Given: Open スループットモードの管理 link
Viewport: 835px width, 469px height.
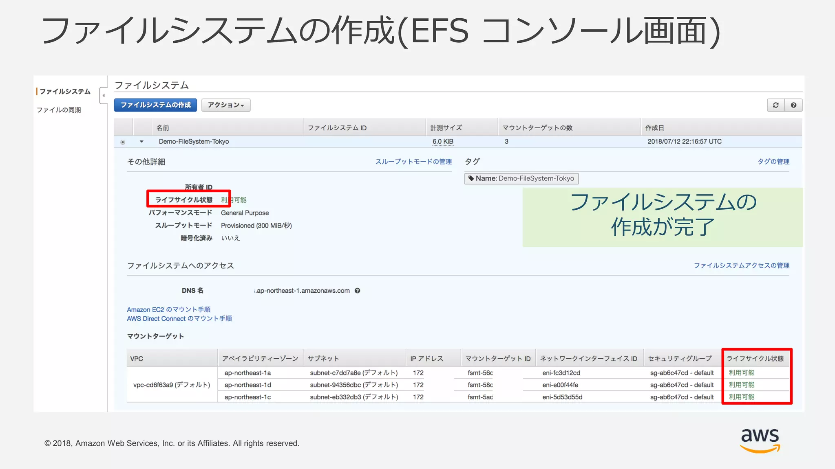Looking at the screenshot, I should pyautogui.click(x=413, y=162).
